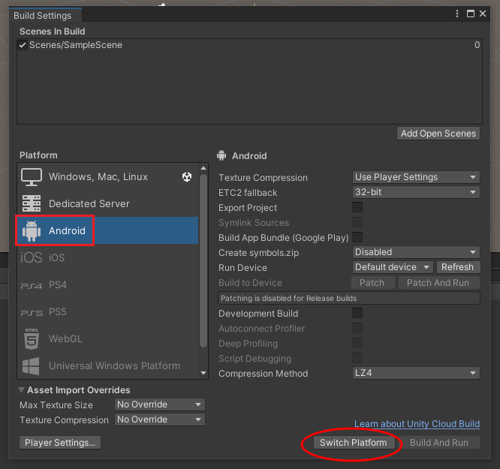Click the PS4 logo icon
500x469 pixels.
[32, 286]
